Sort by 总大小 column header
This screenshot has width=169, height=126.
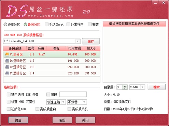click(x=91, y=48)
